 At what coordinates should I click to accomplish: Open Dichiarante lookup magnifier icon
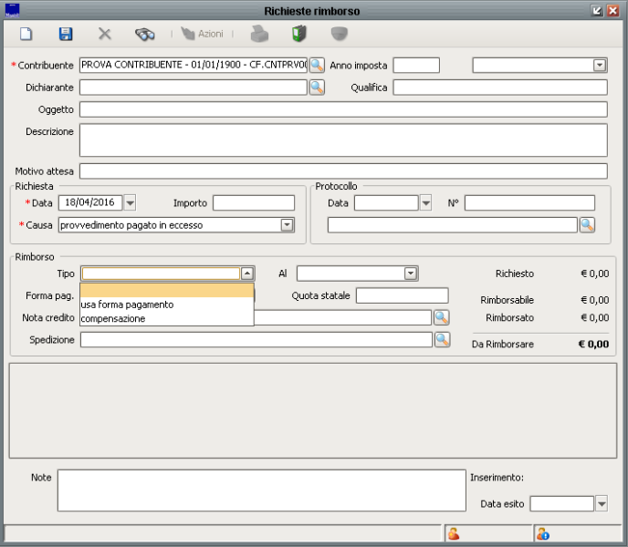click(x=317, y=88)
